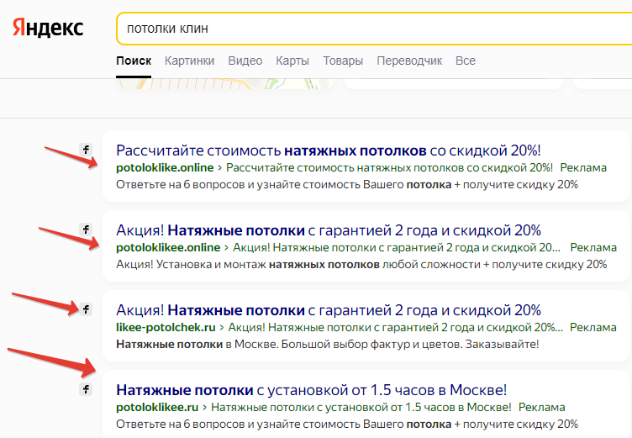Click snippet 'Акция! Установка и монтаж натяжных потолков'
This screenshot has height=438, width=632.
coord(361,264)
